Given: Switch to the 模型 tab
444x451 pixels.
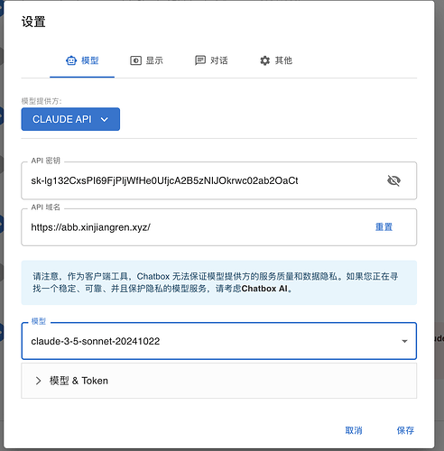Looking at the screenshot, I should [82, 60].
